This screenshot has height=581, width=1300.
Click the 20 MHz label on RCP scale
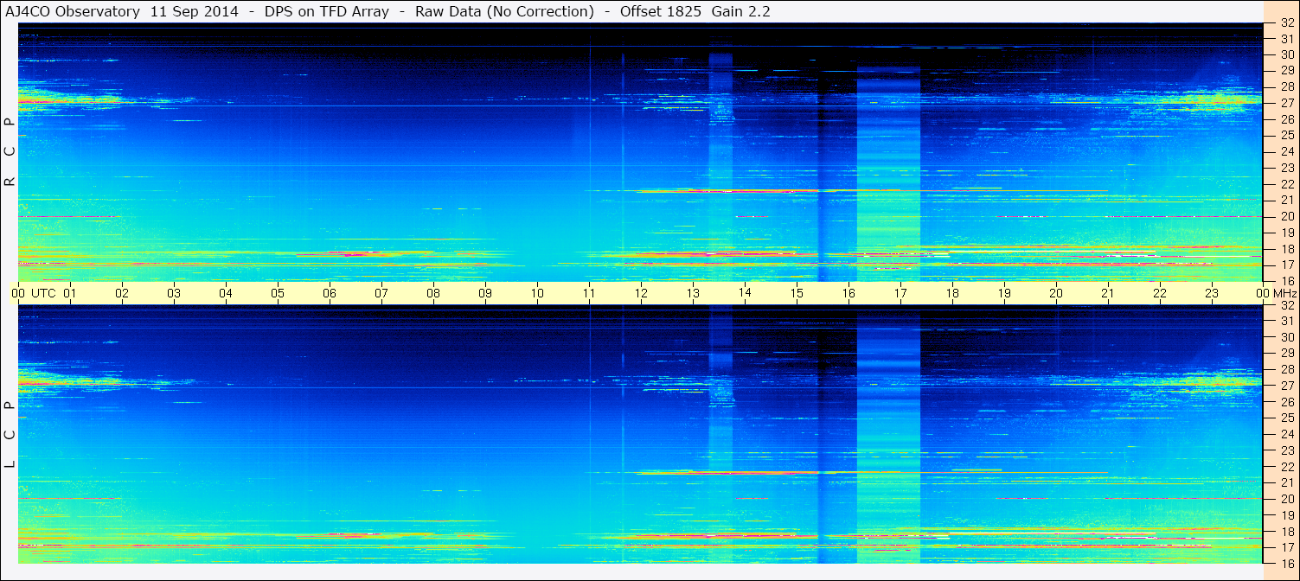click(x=1287, y=216)
